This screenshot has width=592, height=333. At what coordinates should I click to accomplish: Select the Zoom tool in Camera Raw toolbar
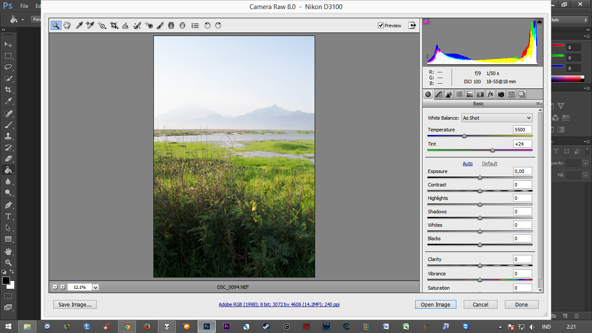tap(56, 26)
